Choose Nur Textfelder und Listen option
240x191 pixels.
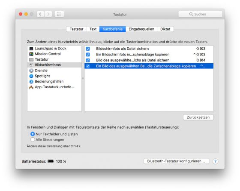(33, 134)
